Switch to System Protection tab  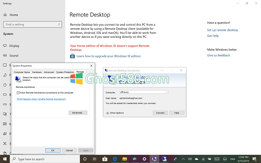point(65,72)
